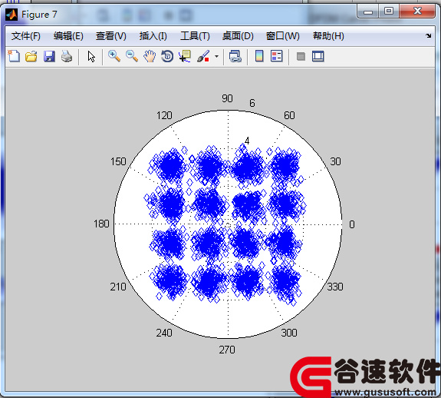This screenshot has width=441, height=398.
Task: Click Show Plot Tools and dock icon
Action: (x=318, y=56)
